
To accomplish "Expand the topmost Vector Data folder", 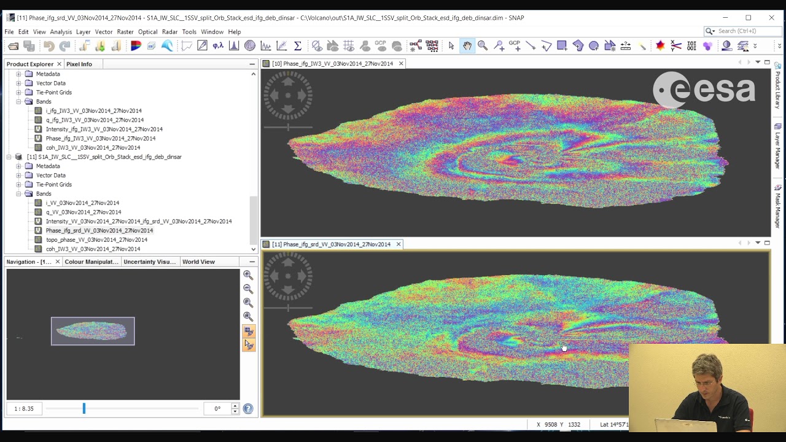I will (18, 83).
